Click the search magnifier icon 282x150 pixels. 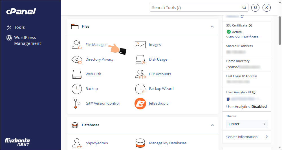point(244,8)
